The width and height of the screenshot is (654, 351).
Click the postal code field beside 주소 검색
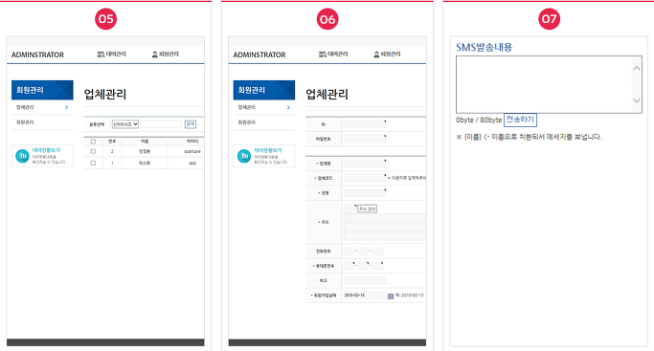point(350,208)
